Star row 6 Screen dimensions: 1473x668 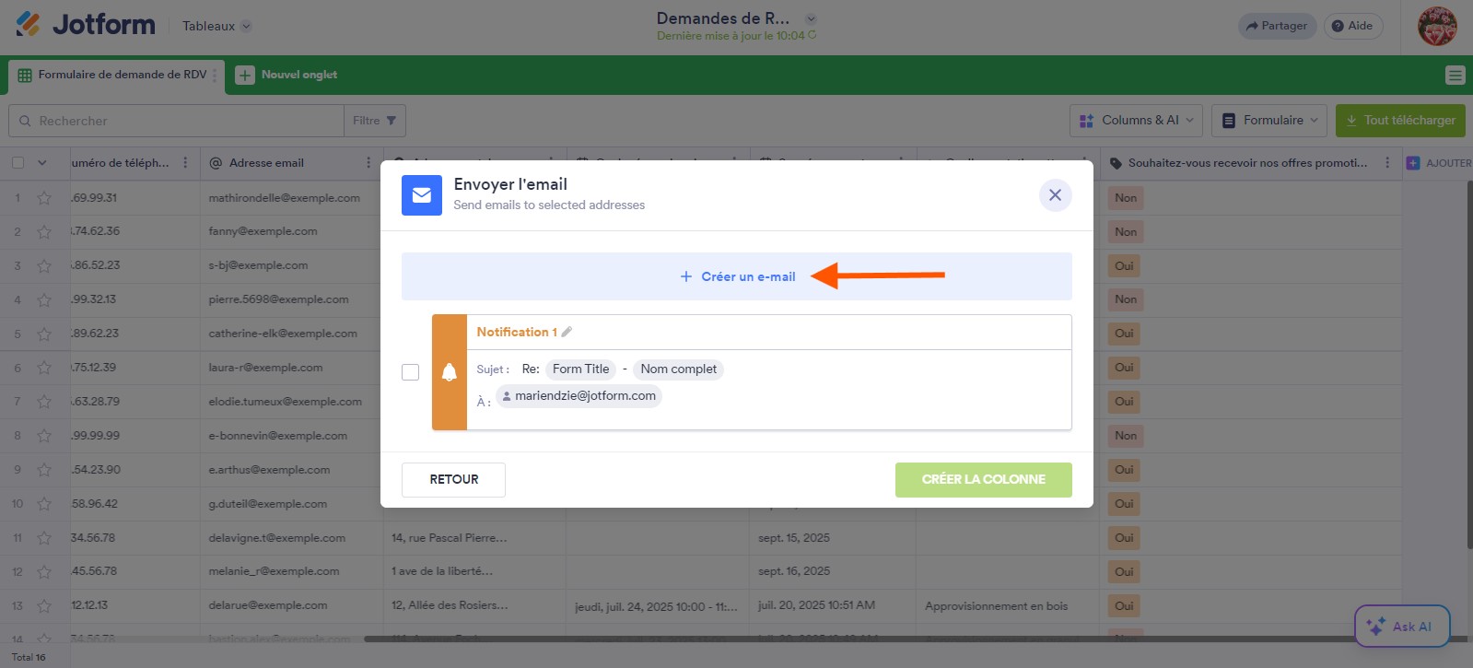[43, 369]
